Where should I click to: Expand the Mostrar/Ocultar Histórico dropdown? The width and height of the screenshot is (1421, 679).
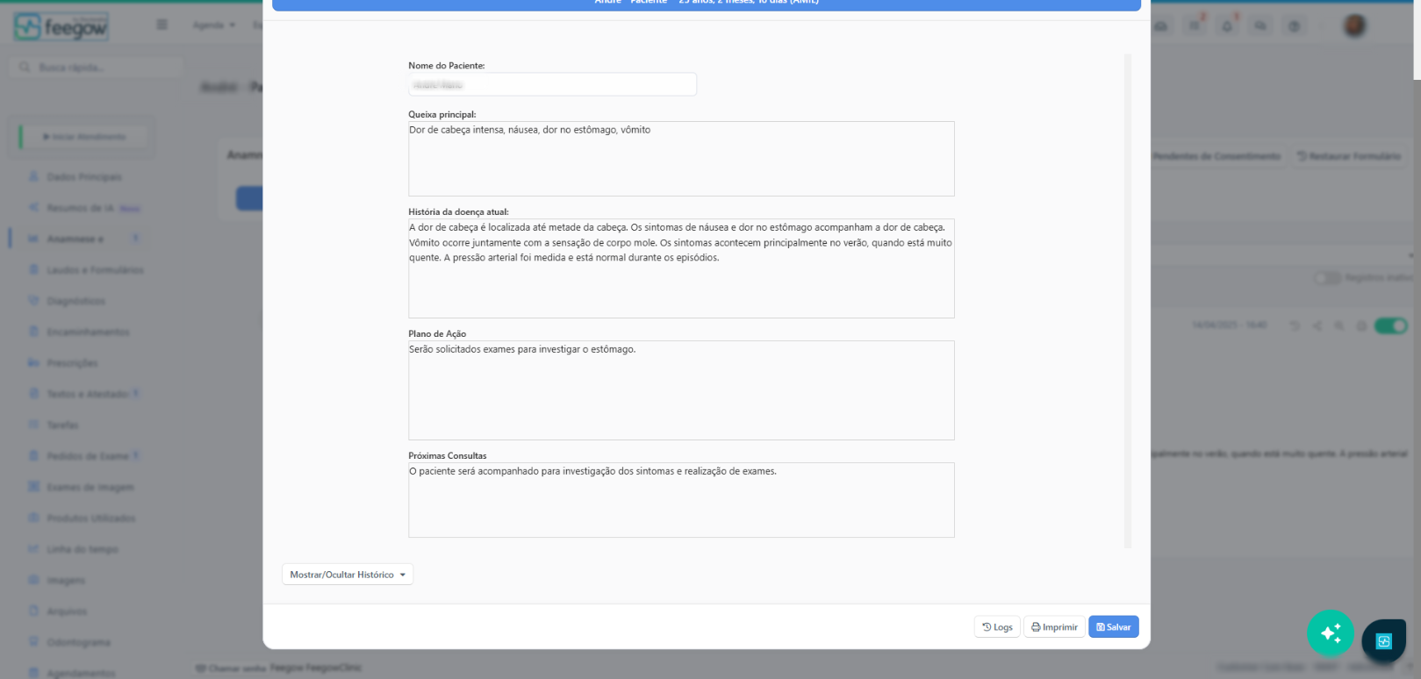pos(348,575)
